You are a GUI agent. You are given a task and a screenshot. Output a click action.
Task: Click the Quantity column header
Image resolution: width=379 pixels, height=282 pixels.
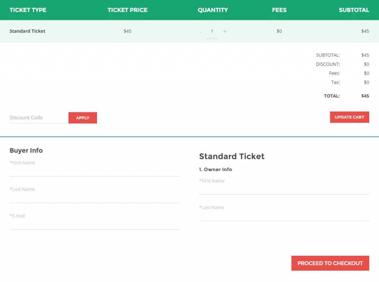213,10
